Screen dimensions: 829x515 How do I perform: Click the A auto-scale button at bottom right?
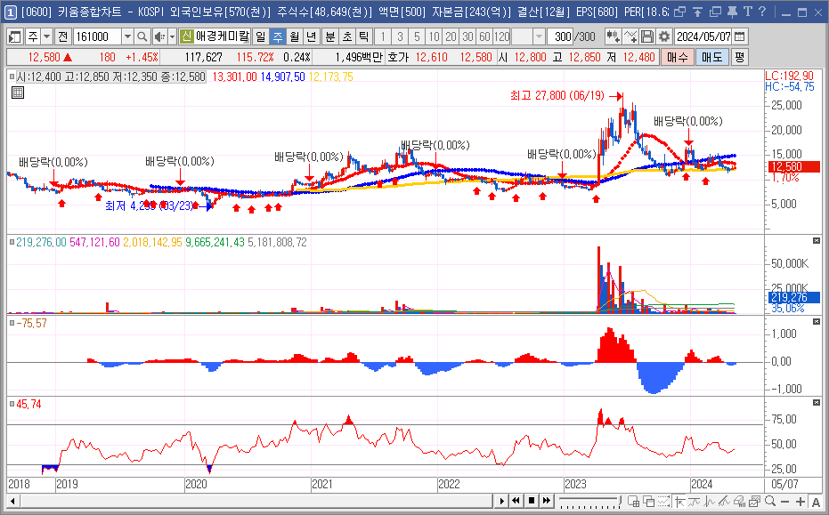(x=817, y=501)
